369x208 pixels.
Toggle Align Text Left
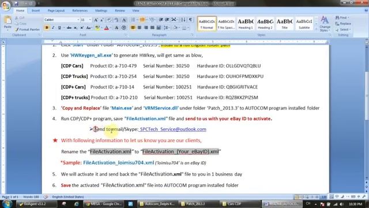point(133,28)
